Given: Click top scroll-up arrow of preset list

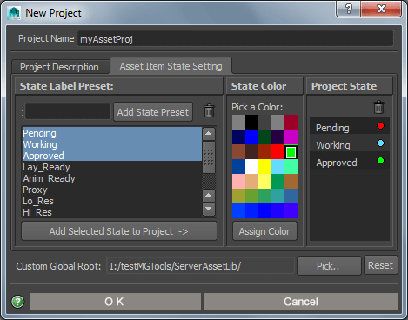Looking at the screenshot, I should (x=209, y=134).
